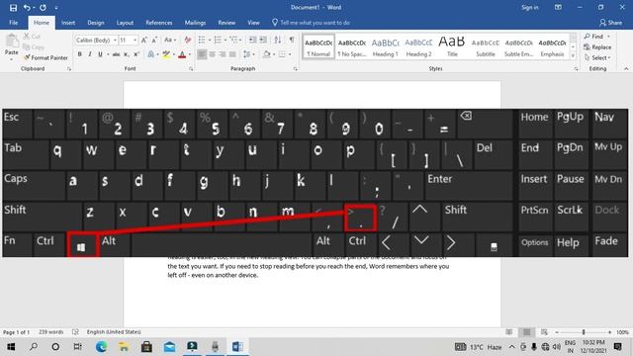Screen dimensions: 633x356
Task: Increase font size with Grow Font icon
Action: pyautogui.click(x=144, y=40)
